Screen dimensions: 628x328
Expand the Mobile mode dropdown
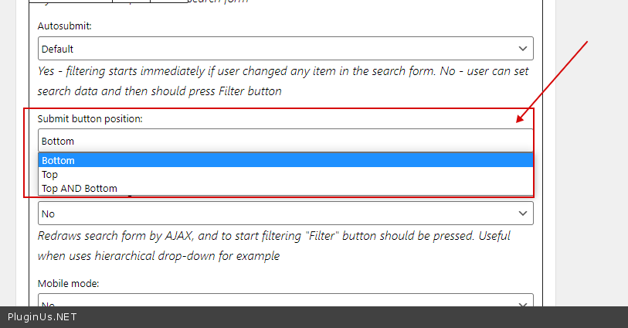click(278, 302)
